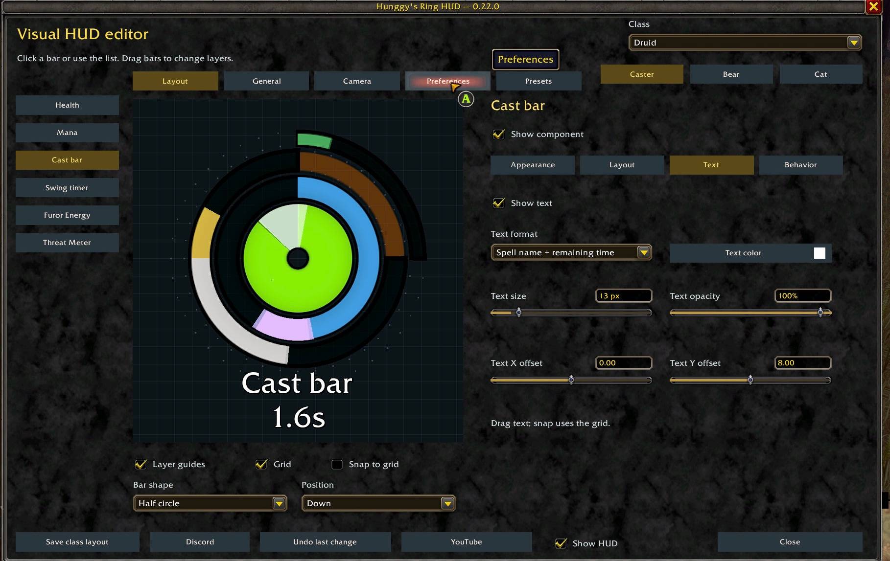Open the YouTube link button
This screenshot has height=561, width=890.
(467, 542)
